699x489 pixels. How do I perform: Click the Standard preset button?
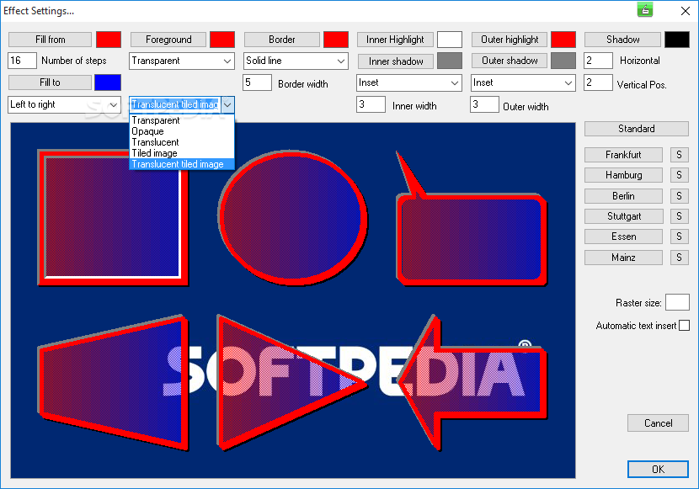(x=636, y=129)
